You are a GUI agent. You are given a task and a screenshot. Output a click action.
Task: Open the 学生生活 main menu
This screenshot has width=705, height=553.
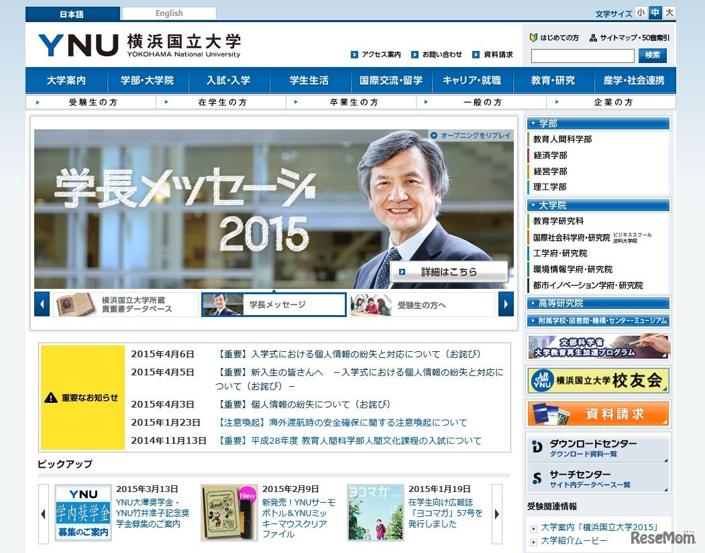click(310, 80)
